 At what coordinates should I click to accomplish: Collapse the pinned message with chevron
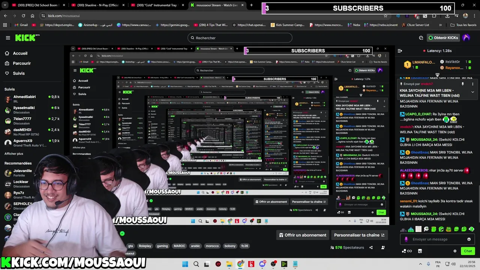coord(472,92)
